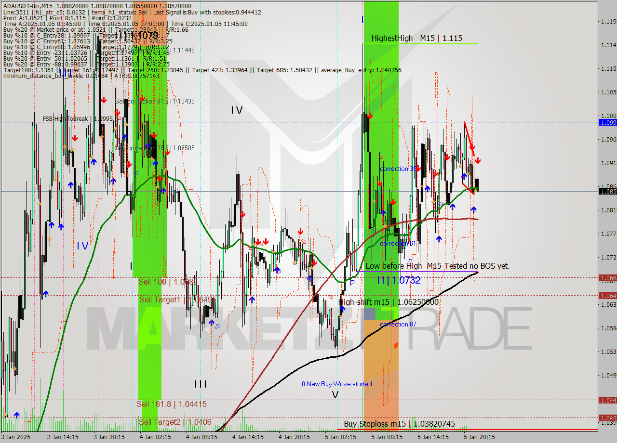Click the '5 Jan 08:15' time axis label
Viewport: 617px width, 443px height.
pyautogui.click(x=387, y=437)
